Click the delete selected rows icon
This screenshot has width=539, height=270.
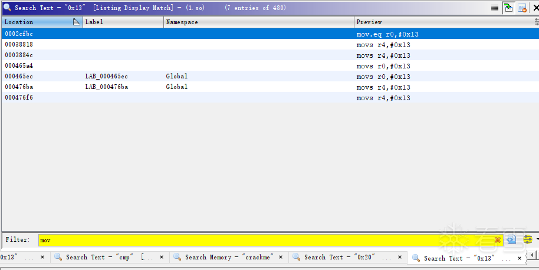pyautogui.click(x=522, y=8)
